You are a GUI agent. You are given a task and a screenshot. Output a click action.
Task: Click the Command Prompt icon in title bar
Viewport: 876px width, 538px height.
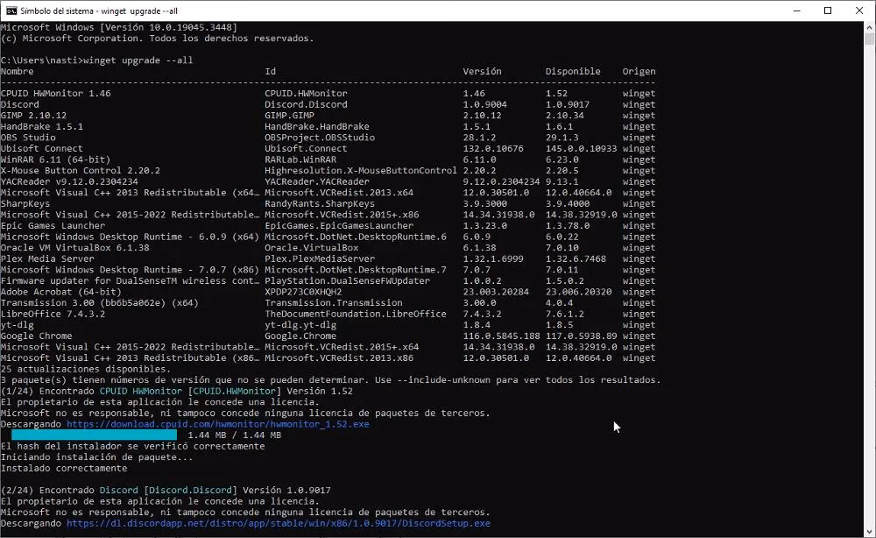11,11
